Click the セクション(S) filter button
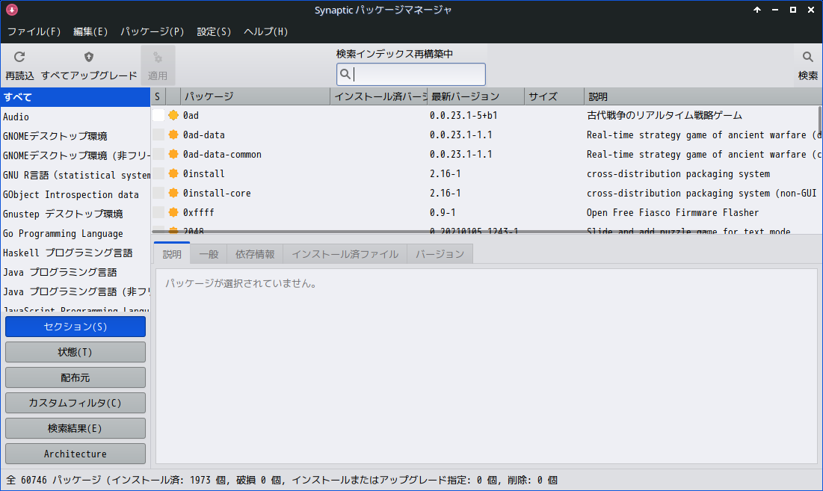The height and width of the screenshot is (491, 823). 75,327
